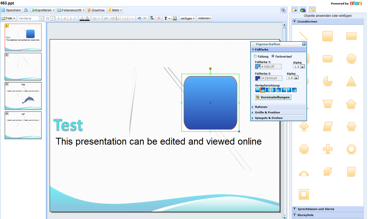
Task: Click the Speichern save button
Action: (11, 10)
